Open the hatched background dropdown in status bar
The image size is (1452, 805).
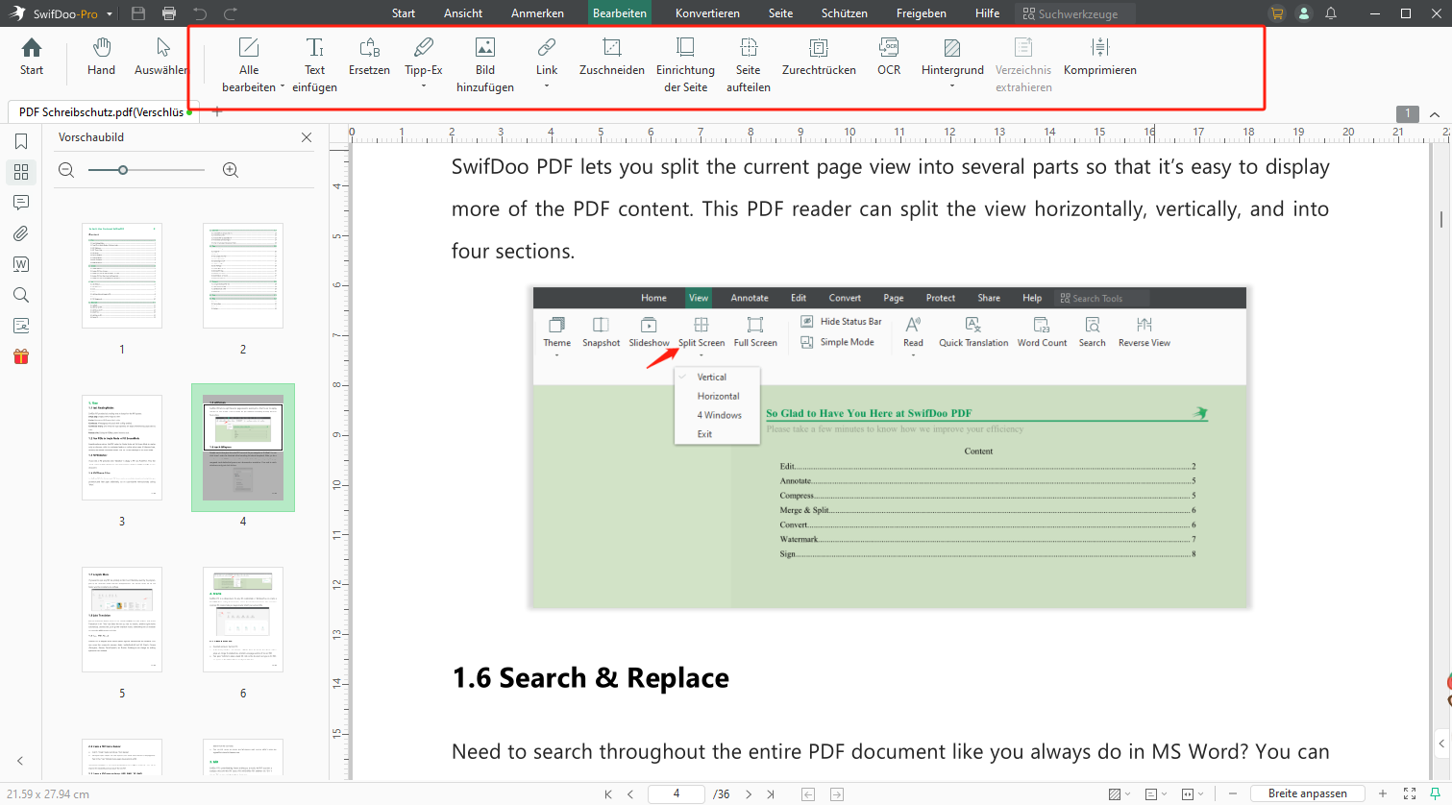point(1120,794)
